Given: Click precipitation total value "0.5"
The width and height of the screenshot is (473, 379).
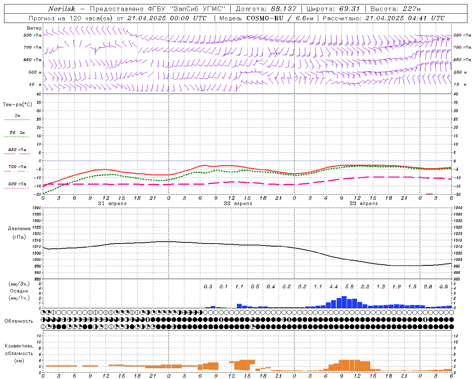Looking at the screenshot, I should pyautogui.click(x=255, y=286).
